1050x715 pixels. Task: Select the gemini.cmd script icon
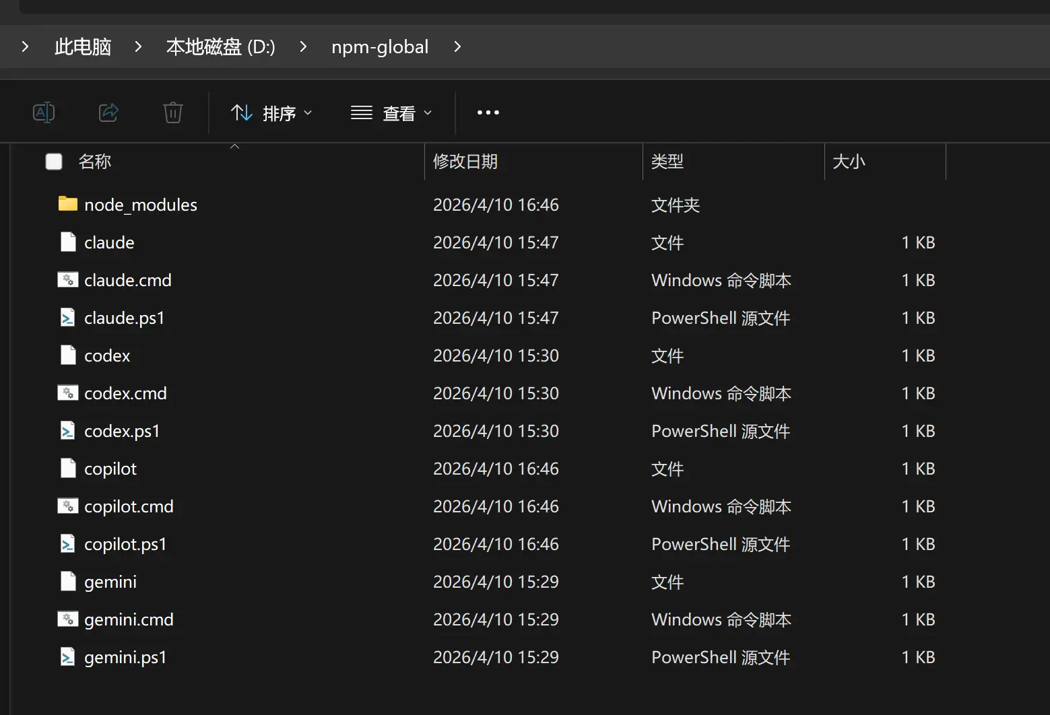(x=68, y=619)
